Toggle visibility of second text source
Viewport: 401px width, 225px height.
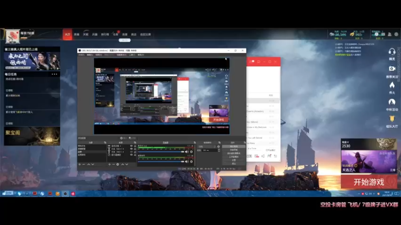[x=131, y=148]
